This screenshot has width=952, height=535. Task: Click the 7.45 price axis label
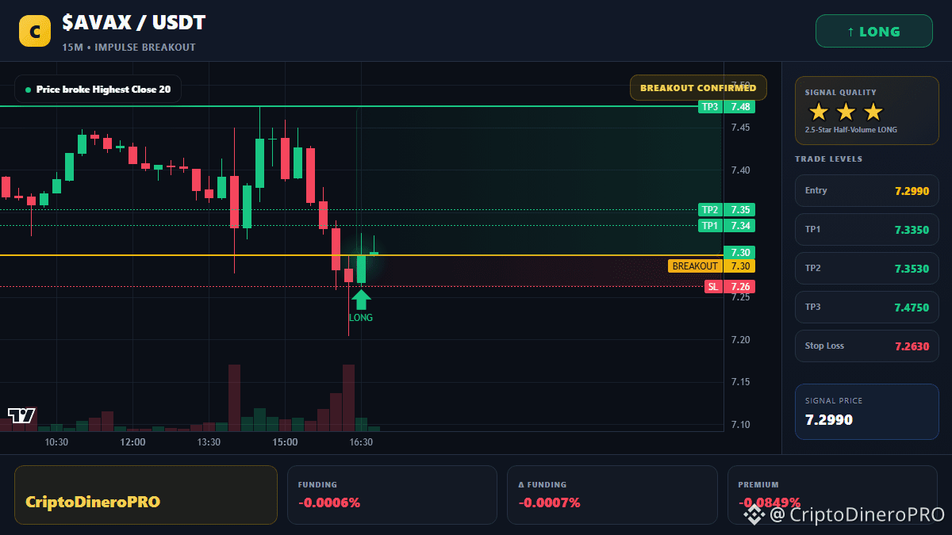(740, 128)
